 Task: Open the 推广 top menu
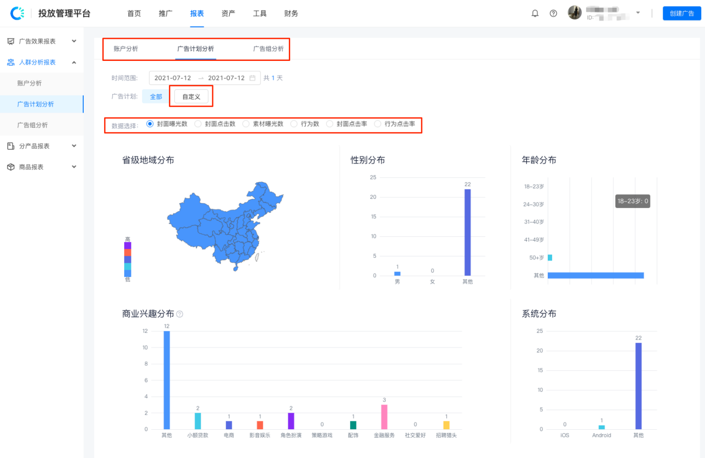[166, 14]
